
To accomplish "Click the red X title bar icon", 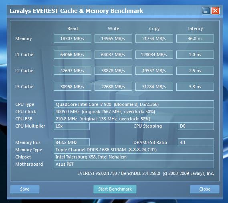I will coord(215,11).
